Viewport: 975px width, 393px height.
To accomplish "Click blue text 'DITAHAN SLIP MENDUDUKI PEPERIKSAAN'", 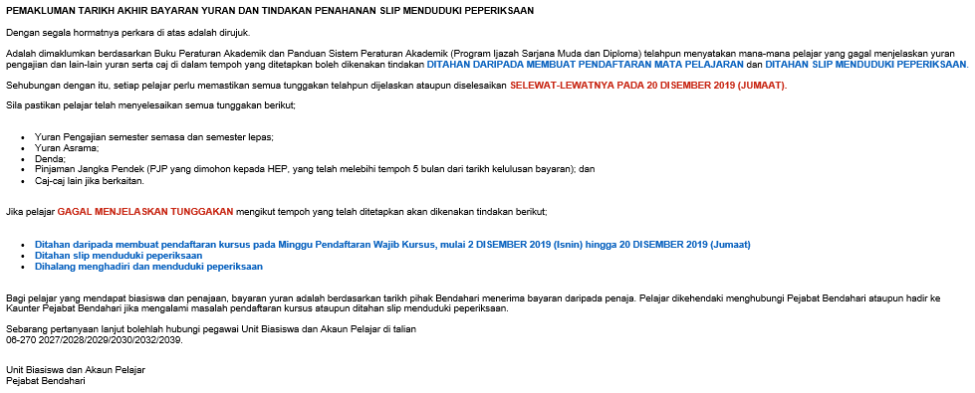I will tap(866, 64).
